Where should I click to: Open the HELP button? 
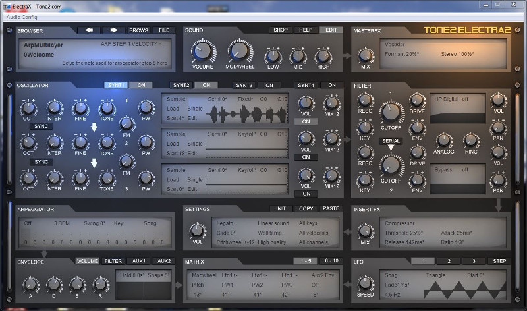pyautogui.click(x=306, y=30)
